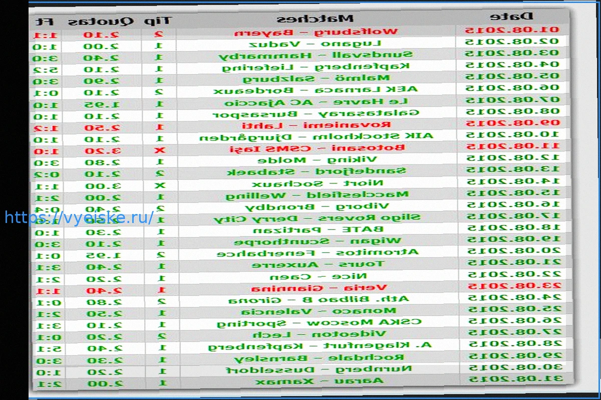The height and width of the screenshot is (400, 601).
Task: Select the Ft column header
Action: pyautogui.click(x=46, y=22)
